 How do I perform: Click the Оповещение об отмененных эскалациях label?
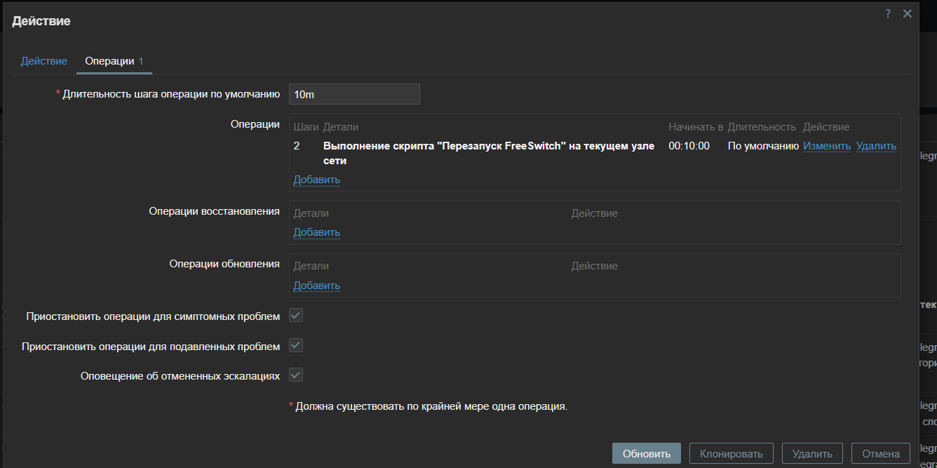(x=180, y=376)
